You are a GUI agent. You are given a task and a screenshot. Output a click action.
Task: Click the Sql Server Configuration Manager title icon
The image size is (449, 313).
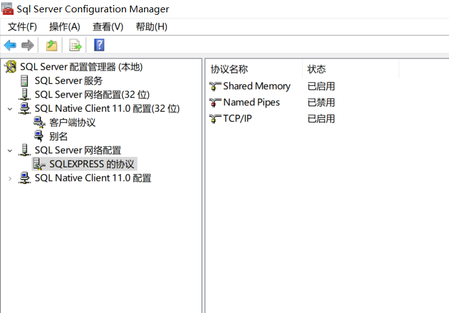pyautogui.click(x=7, y=9)
